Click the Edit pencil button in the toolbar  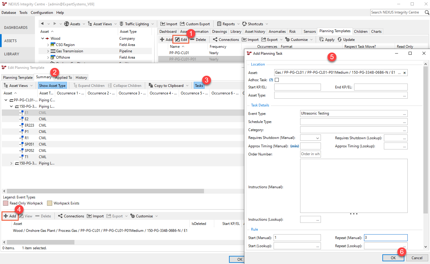click(x=181, y=39)
